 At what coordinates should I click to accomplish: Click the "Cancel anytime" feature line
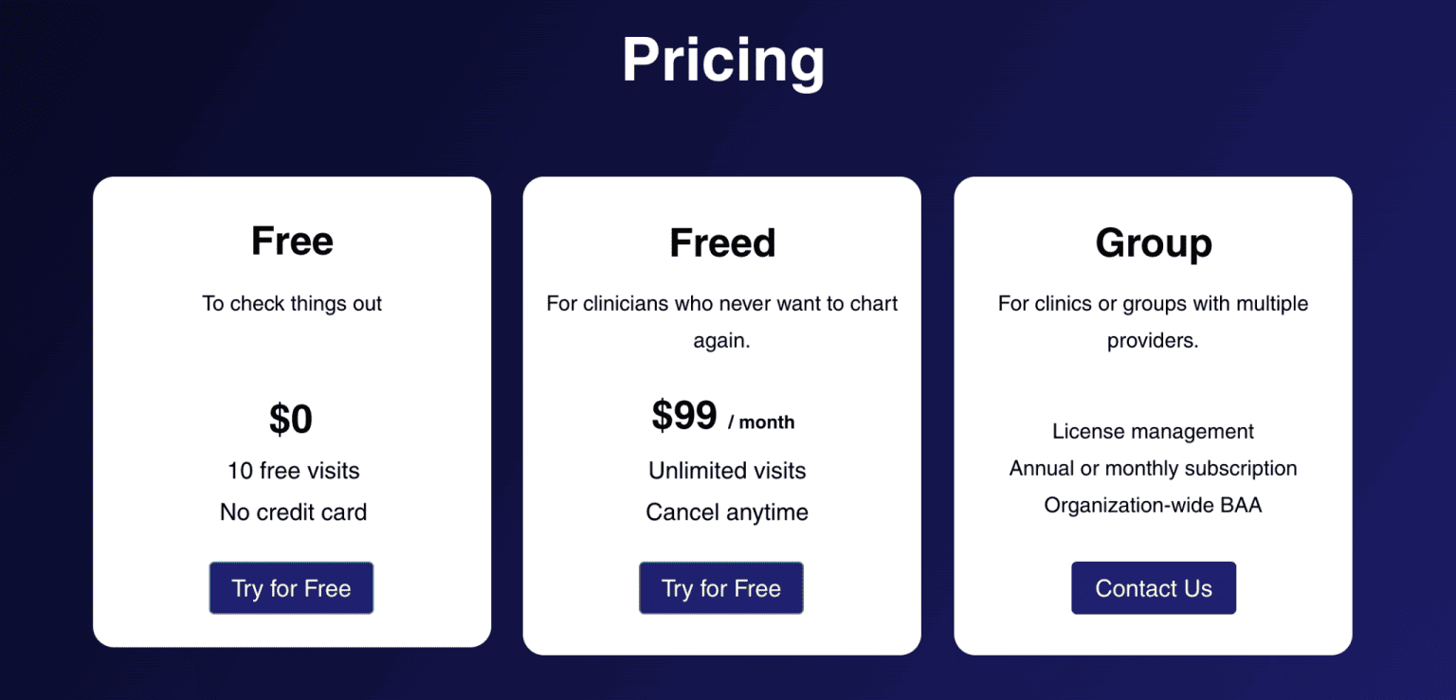coord(727,512)
